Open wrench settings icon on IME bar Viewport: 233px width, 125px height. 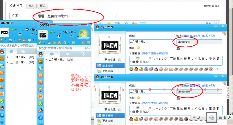[229, 117]
